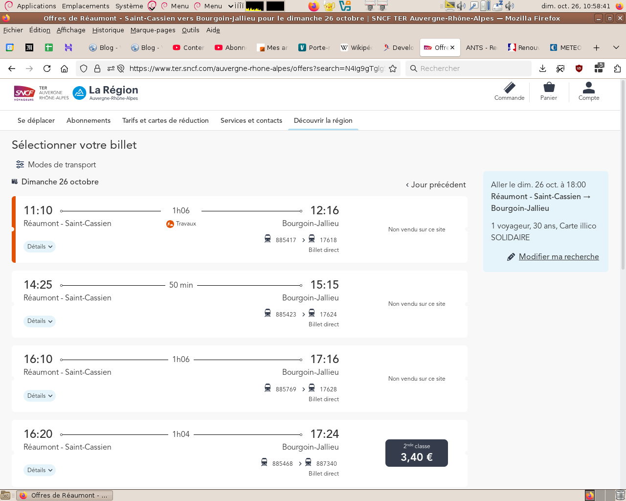Expand Détails for the 11:10 train
Screen dimensions: 626x501
pyautogui.click(x=40, y=247)
